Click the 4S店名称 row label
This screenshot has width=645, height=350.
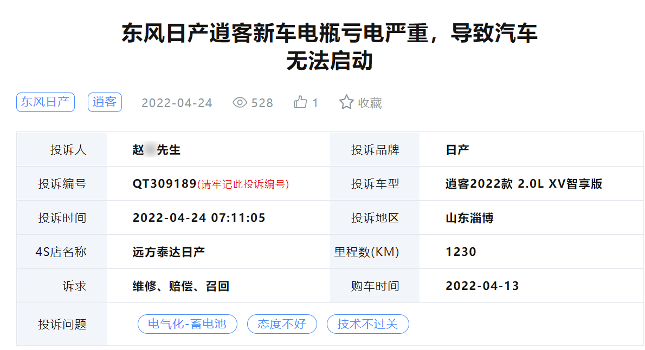[61, 252]
